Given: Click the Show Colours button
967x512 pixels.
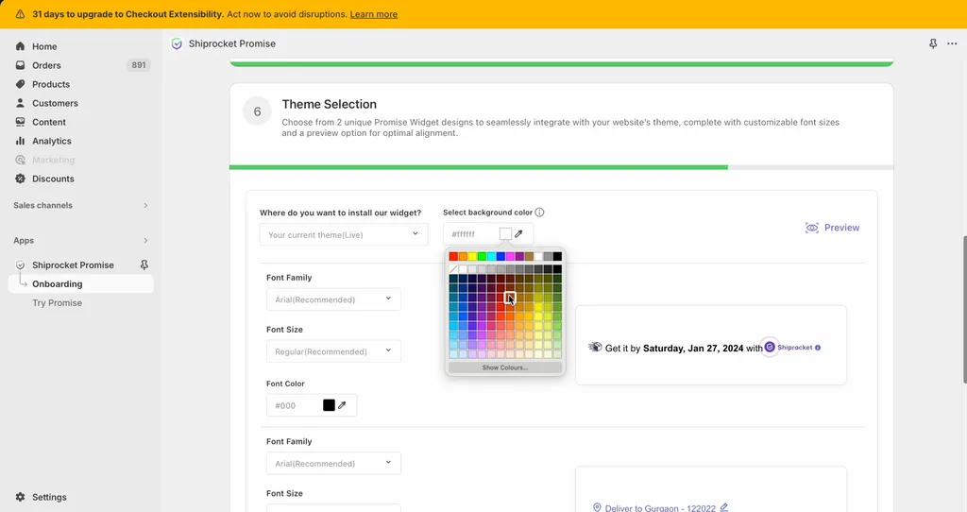Looking at the screenshot, I should (505, 367).
